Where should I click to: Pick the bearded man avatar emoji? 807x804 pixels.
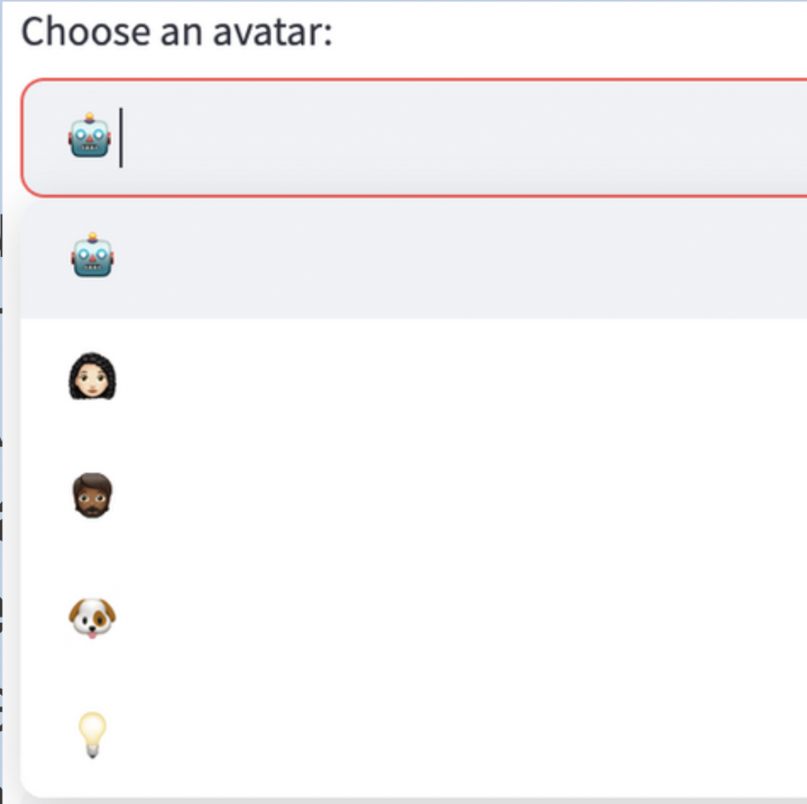(x=92, y=495)
